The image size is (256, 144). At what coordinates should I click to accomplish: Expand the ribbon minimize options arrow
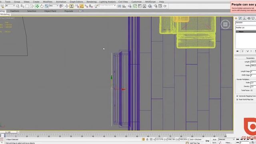pos(83,11)
